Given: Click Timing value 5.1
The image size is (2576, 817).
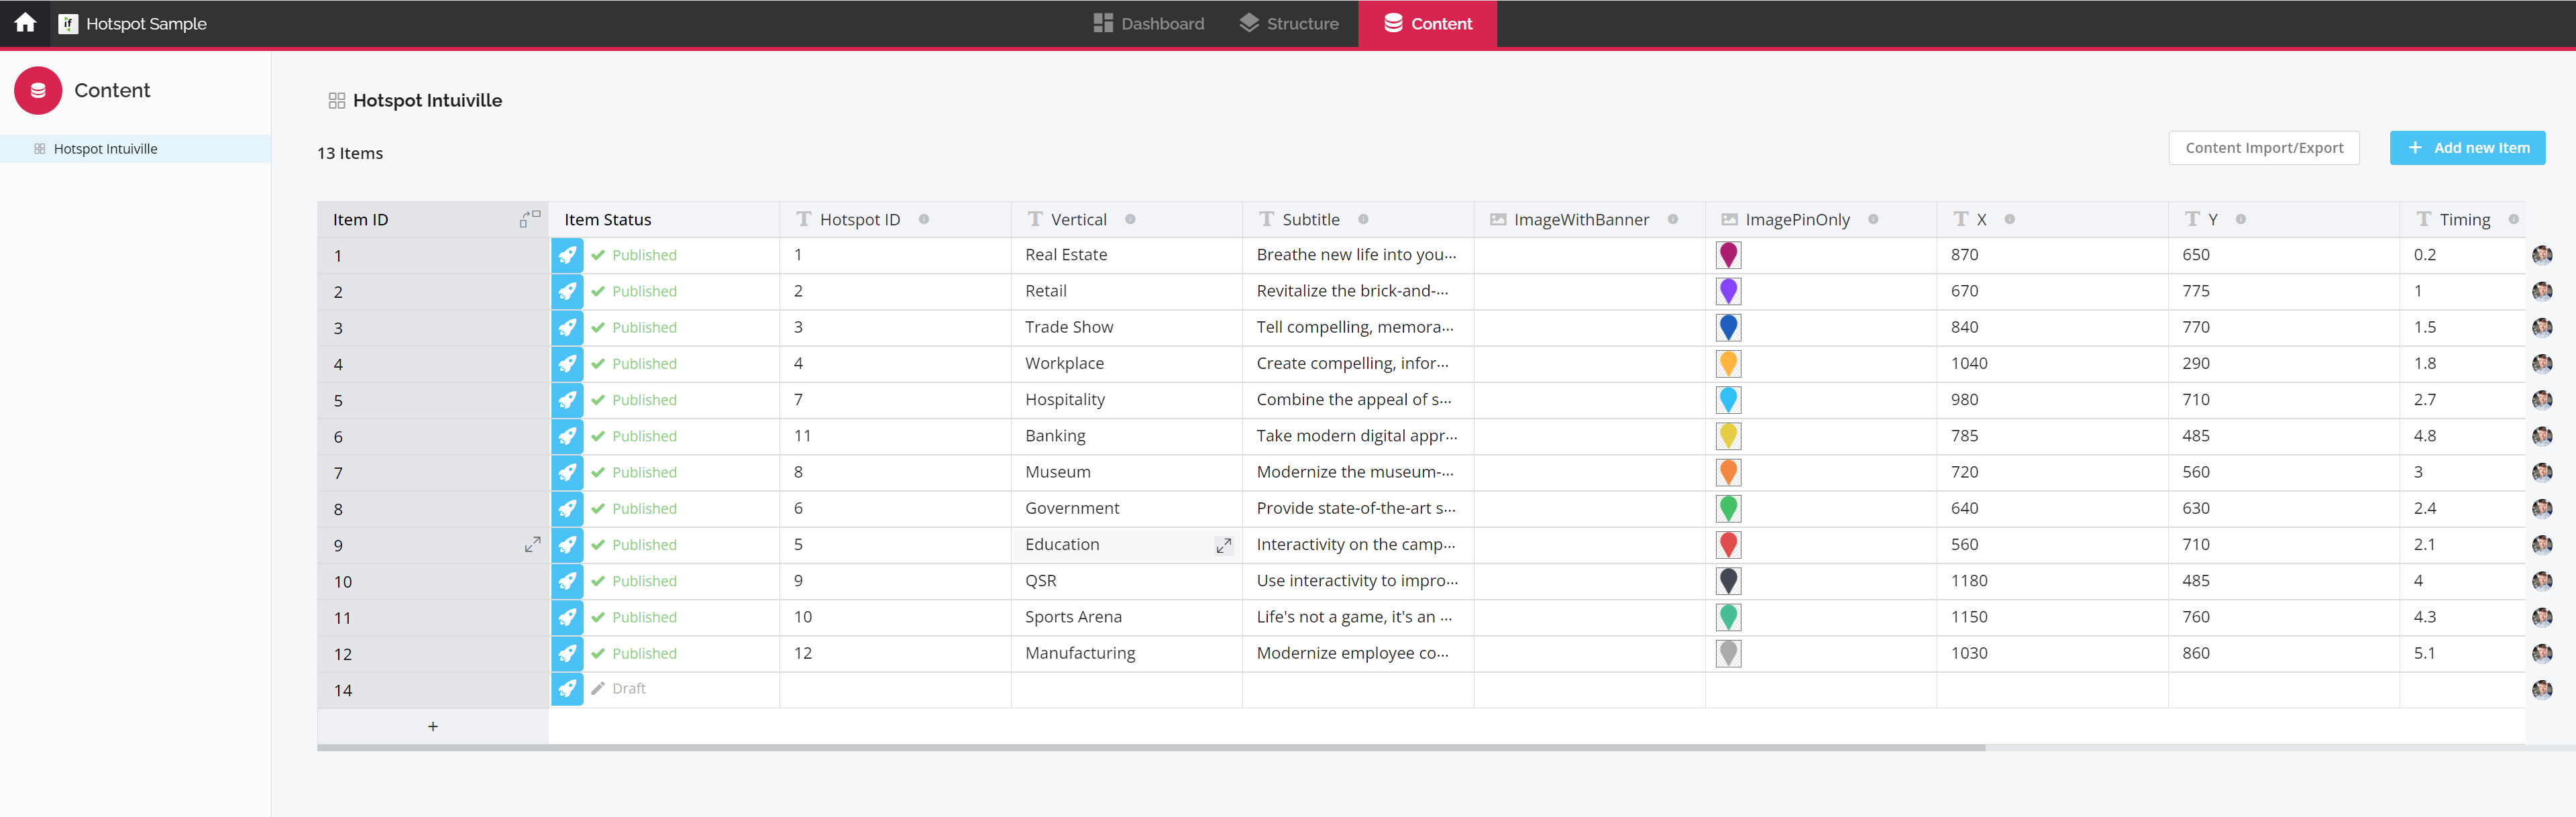Looking at the screenshot, I should [2424, 653].
